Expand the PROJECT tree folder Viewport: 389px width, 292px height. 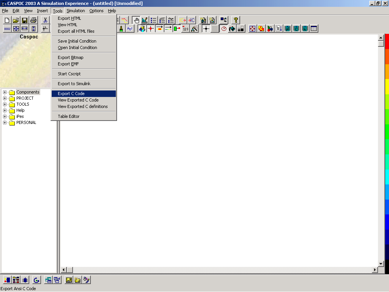(5, 98)
